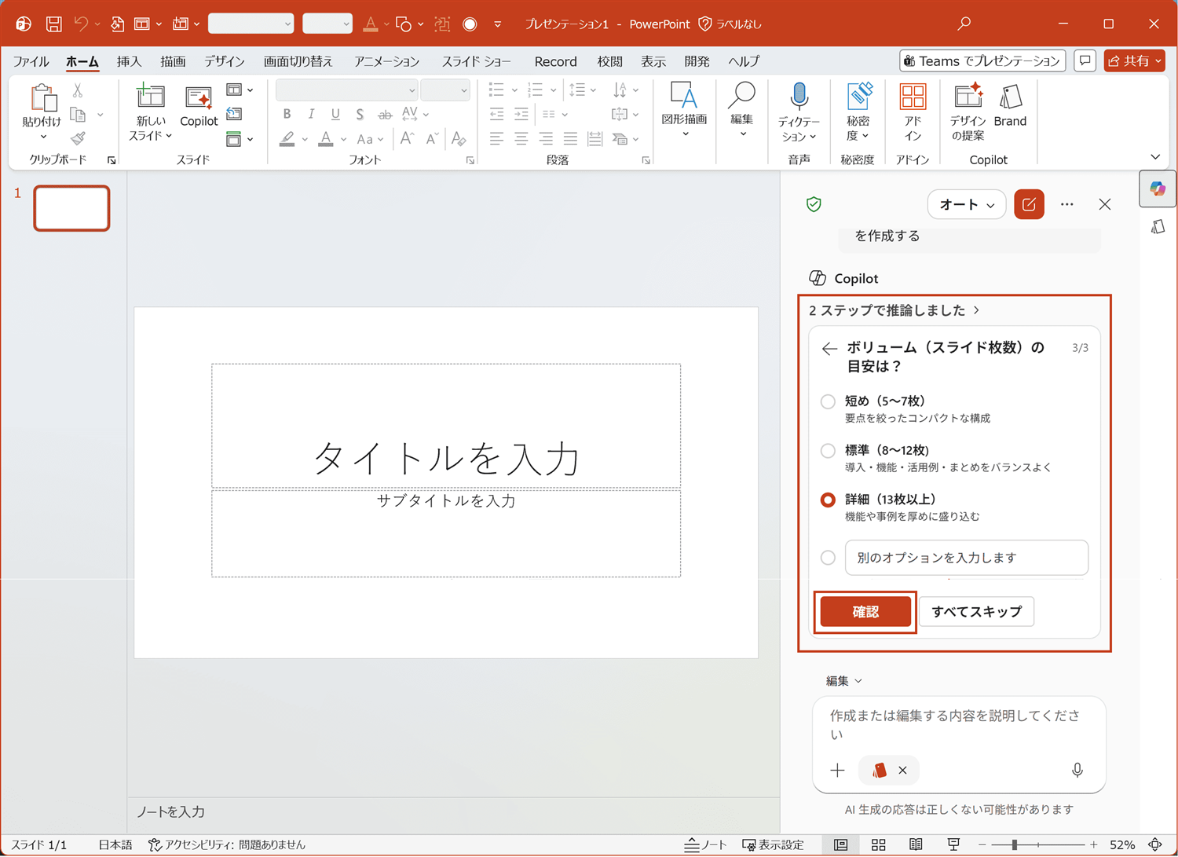Start a new Copilot chat (orange edit icon)
The image size is (1178, 857).
(1029, 205)
